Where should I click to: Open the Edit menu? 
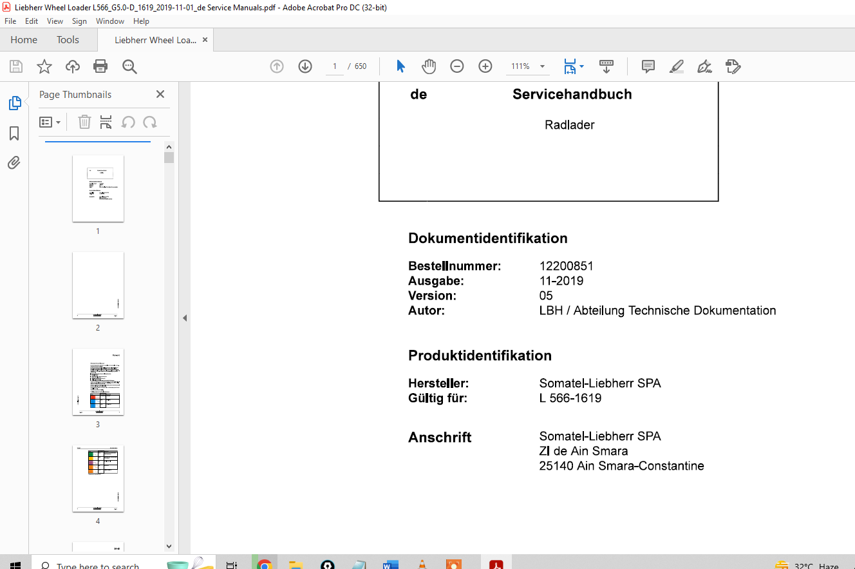(32, 21)
